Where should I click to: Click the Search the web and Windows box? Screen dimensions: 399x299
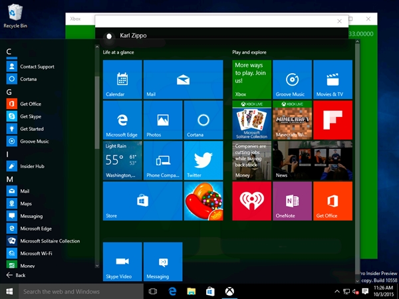(x=80, y=291)
